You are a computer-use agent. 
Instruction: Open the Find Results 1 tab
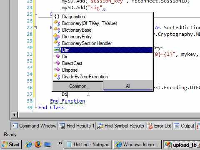[x=77, y=126]
